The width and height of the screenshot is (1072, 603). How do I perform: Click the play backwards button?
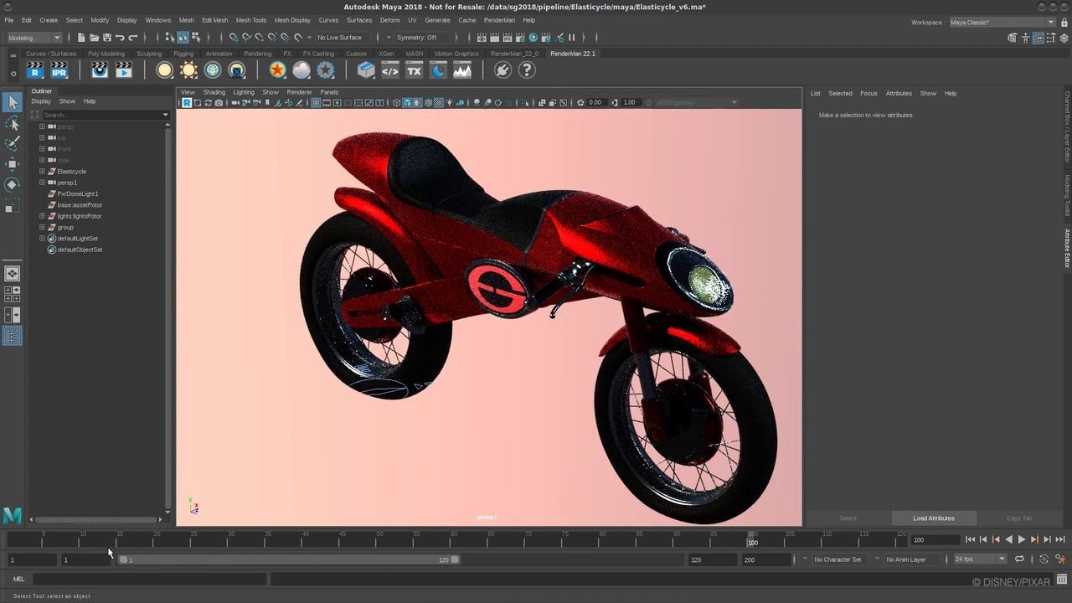[x=1008, y=539]
